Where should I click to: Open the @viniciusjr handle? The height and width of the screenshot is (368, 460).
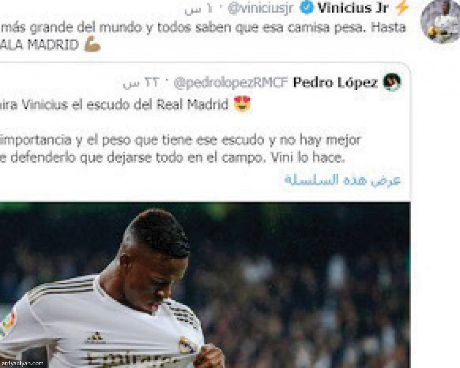click(261, 9)
